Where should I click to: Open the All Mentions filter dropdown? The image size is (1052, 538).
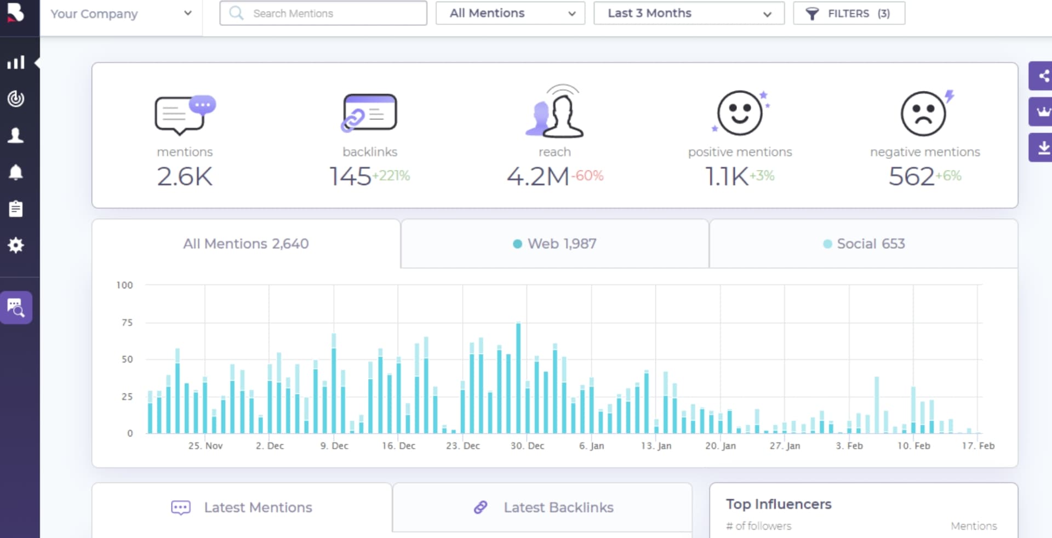coord(510,13)
